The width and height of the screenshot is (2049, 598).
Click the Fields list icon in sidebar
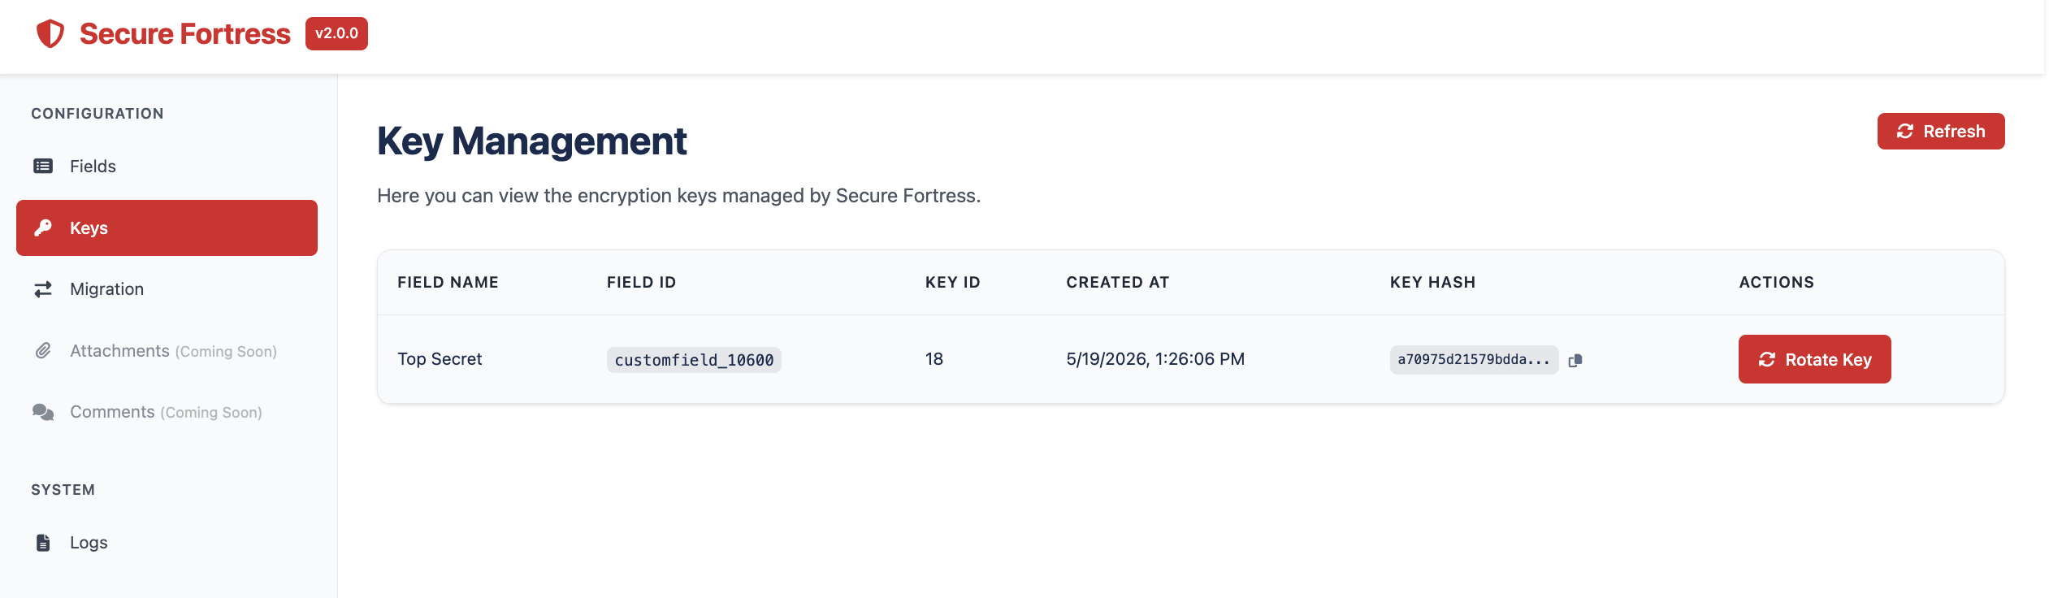click(43, 166)
